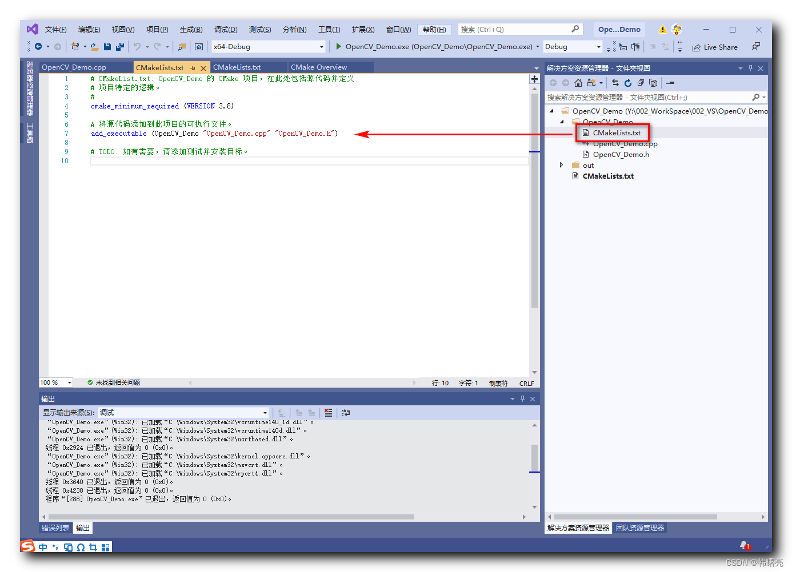Select OpenCV_Demo.h in Solution Explorer
Image resolution: width=792 pixels, height=572 pixels.
tap(621, 154)
